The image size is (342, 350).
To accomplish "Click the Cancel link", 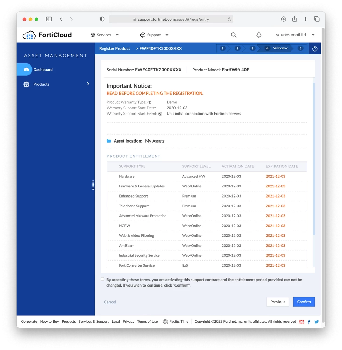I will point(110,302).
